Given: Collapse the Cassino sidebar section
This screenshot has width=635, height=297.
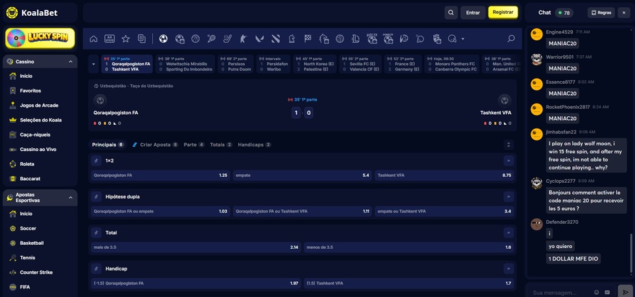Looking at the screenshot, I should 71,61.
